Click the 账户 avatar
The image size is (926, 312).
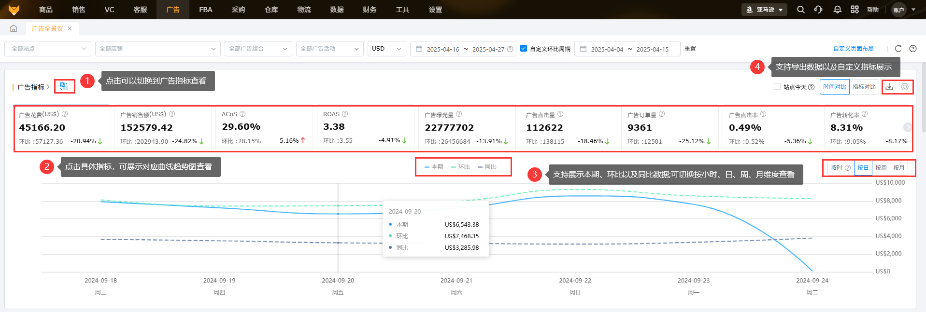pos(898,10)
